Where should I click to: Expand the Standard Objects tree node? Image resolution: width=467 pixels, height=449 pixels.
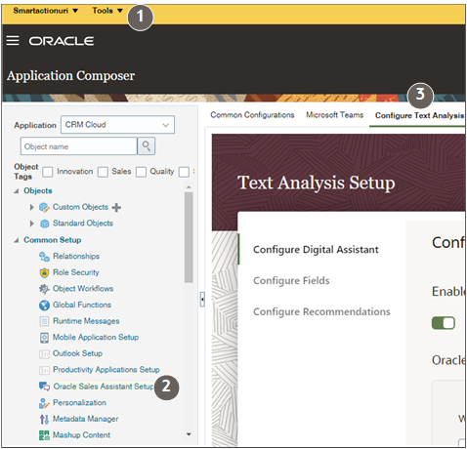tap(31, 224)
